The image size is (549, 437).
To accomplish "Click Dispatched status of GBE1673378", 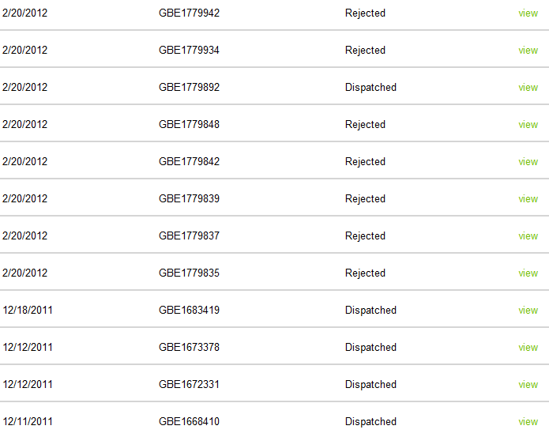I will [x=370, y=347].
